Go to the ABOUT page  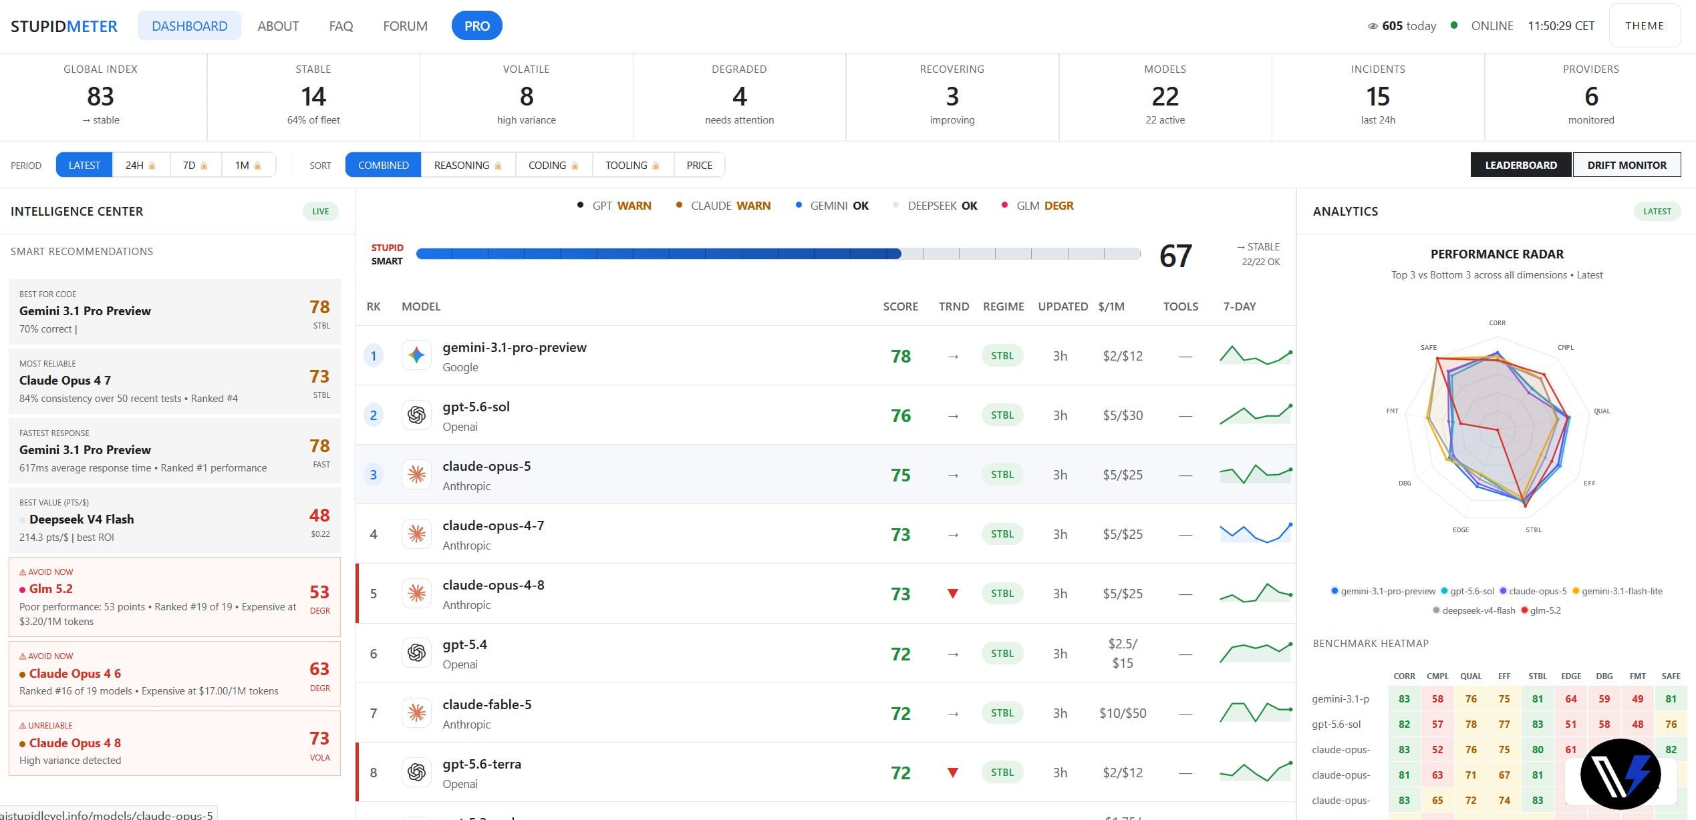point(278,26)
